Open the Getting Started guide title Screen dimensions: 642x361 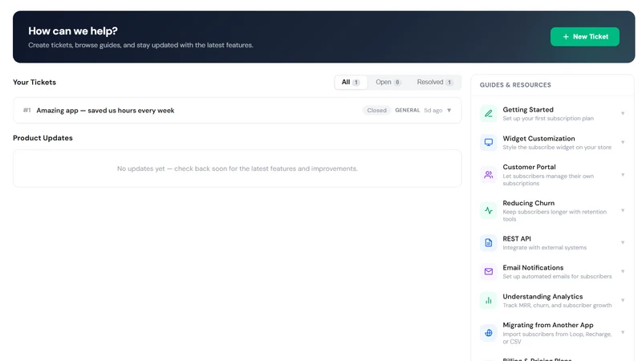point(528,110)
